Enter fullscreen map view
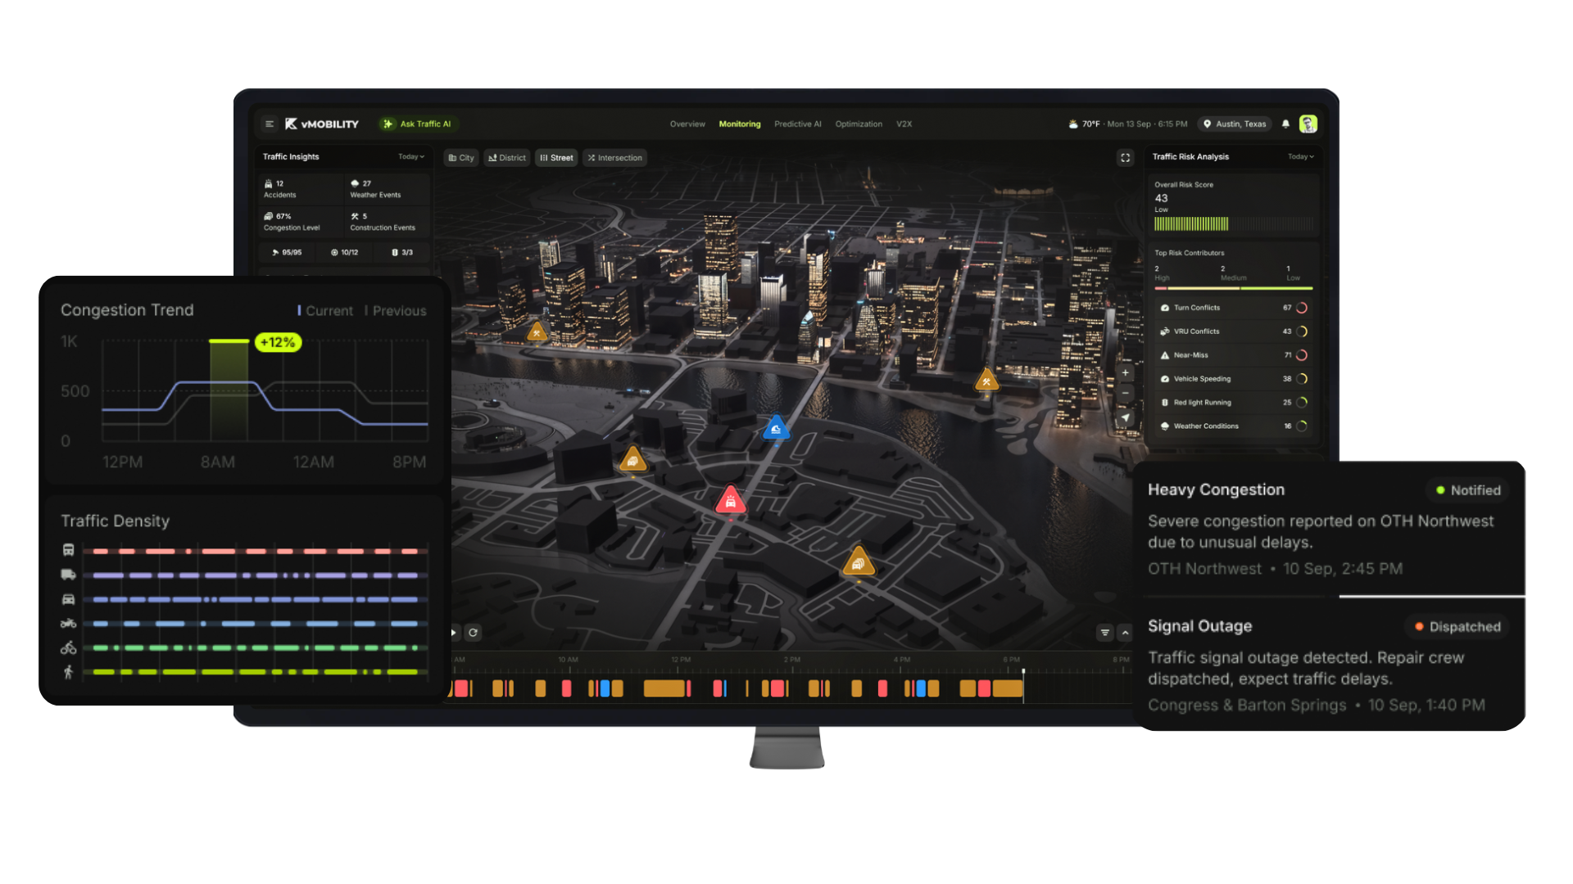The image size is (1573, 884). tap(1125, 158)
